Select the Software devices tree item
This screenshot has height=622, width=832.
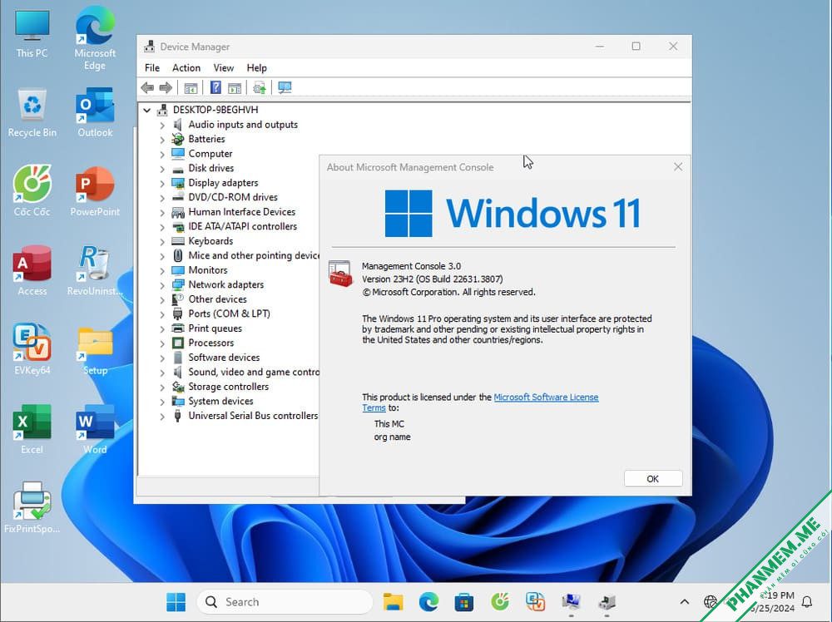click(x=224, y=358)
